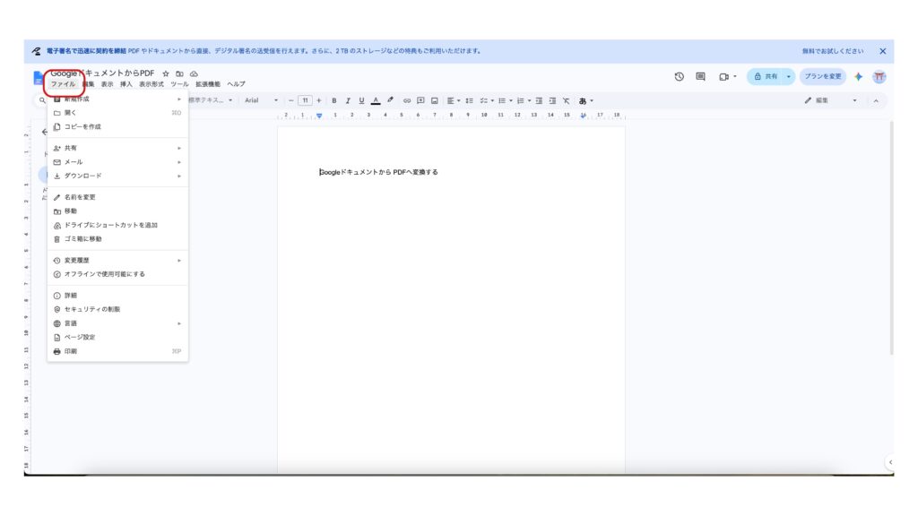Collapse the toolbar with the chevron
This screenshot has width=918, height=516.
click(876, 100)
